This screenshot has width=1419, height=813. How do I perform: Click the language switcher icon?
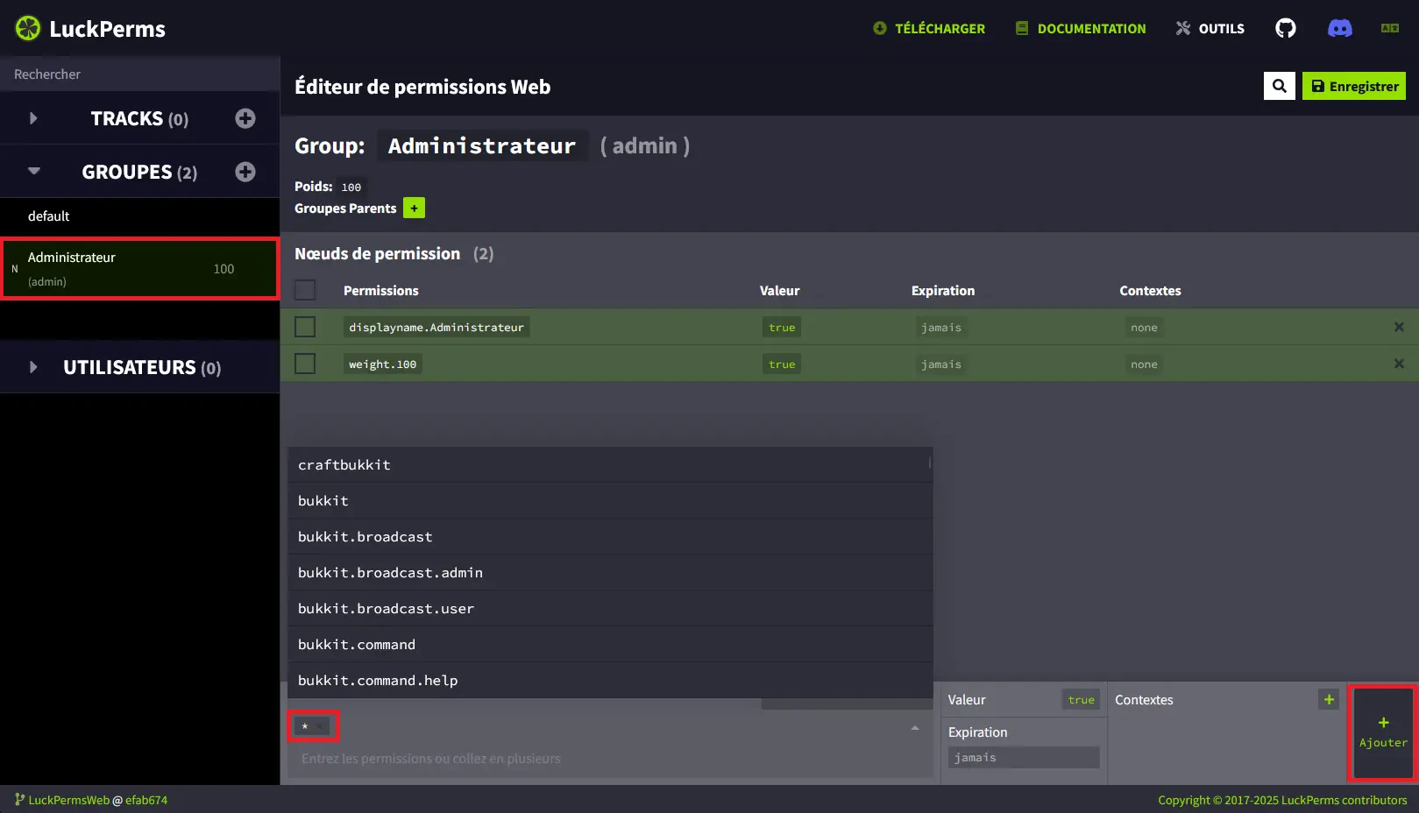point(1389,28)
